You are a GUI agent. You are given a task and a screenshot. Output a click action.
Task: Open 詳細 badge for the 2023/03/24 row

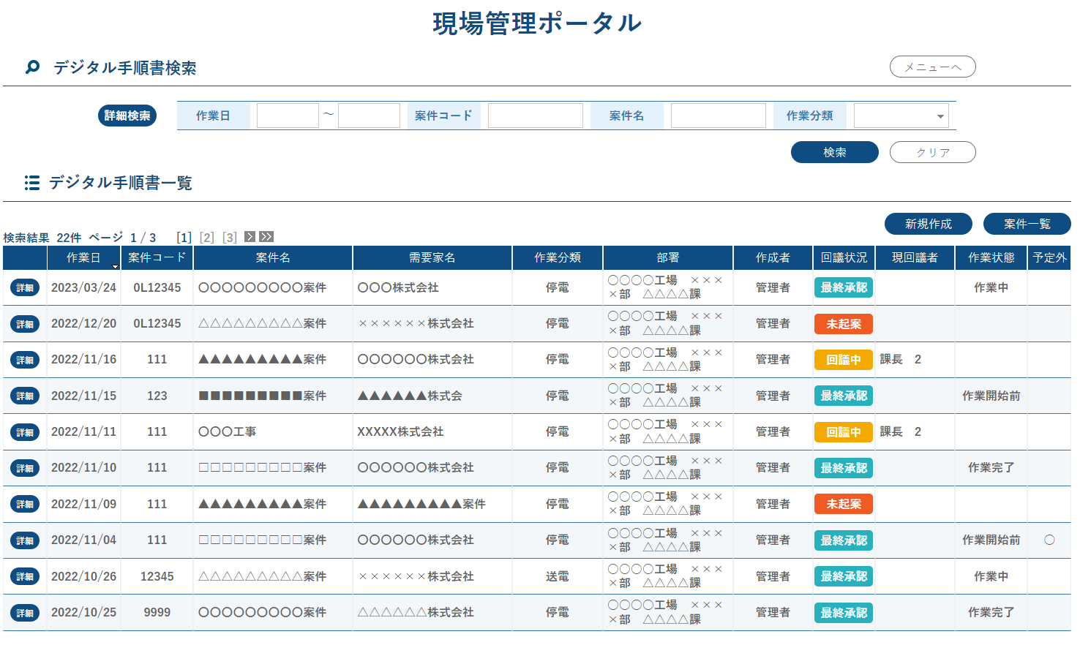click(25, 288)
